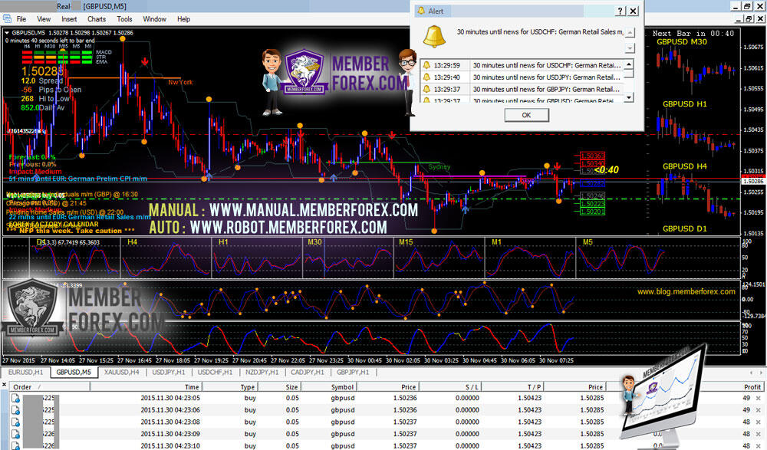The height and width of the screenshot is (450, 767).
Task: Open the View menu
Action: pyautogui.click(x=44, y=19)
